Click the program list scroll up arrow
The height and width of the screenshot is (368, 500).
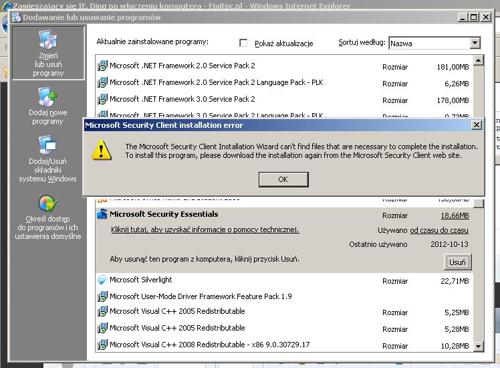[479, 60]
